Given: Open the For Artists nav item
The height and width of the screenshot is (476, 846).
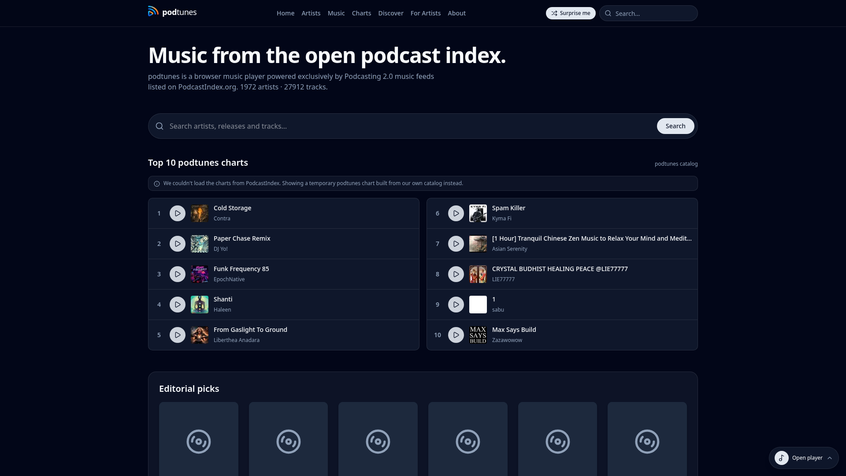Looking at the screenshot, I should click(x=426, y=13).
